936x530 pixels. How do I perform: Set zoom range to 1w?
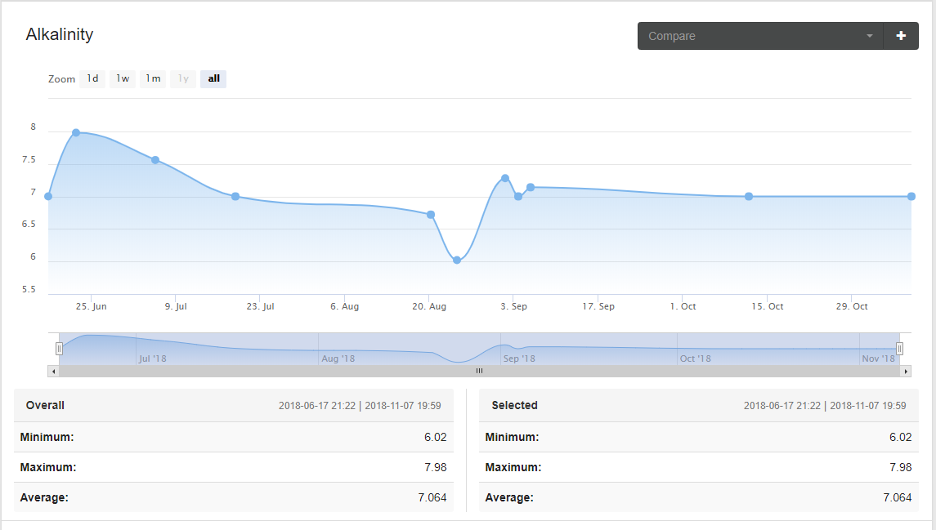[x=123, y=78]
